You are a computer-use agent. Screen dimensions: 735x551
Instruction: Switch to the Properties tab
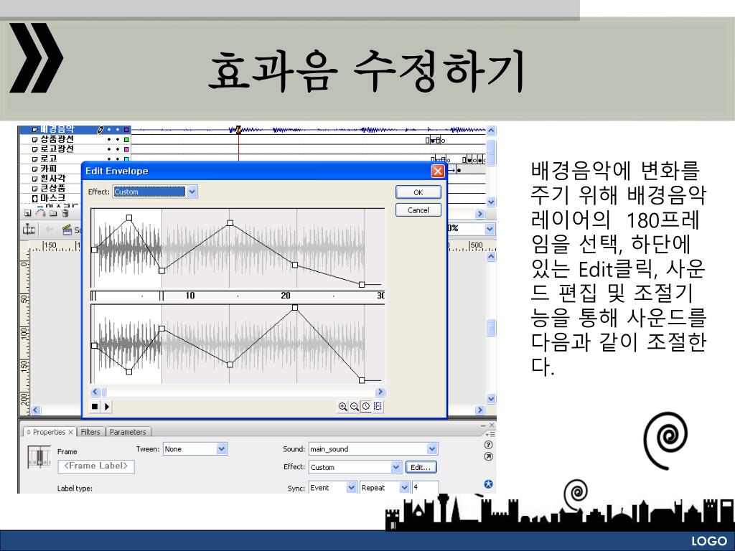click(50, 432)
